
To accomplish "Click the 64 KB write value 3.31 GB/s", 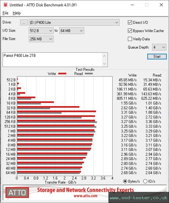I will point(129,112).
